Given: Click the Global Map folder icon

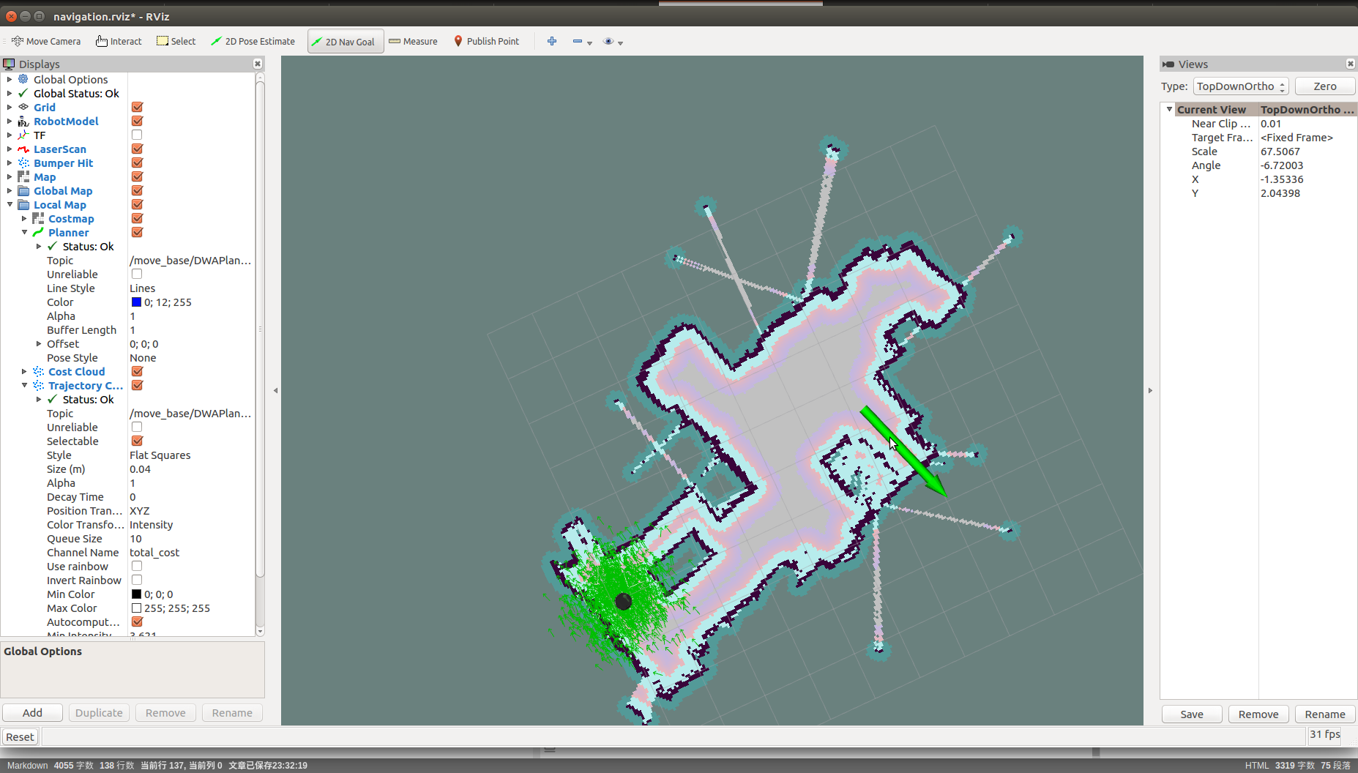Looking at the screenshot, I should (x=23, y=190).
